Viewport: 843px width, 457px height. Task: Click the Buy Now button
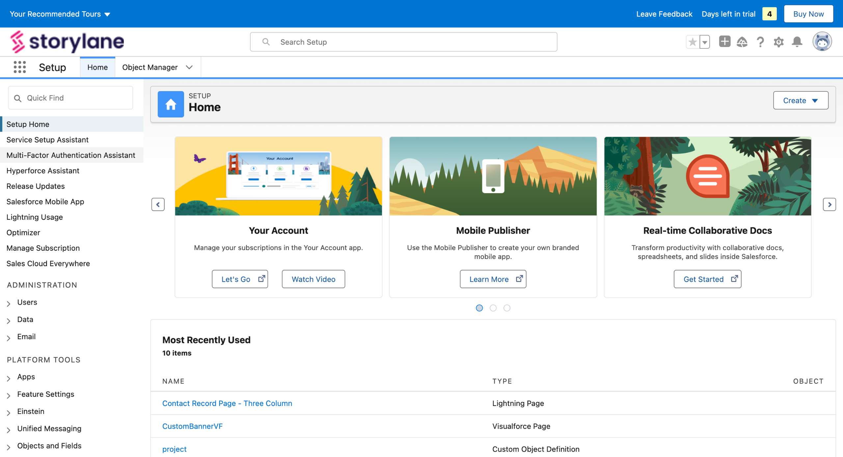(x=808, y=14)
